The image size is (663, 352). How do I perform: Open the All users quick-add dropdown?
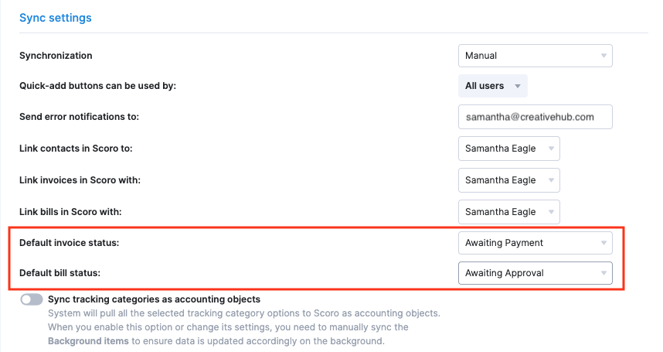(492, 86)
